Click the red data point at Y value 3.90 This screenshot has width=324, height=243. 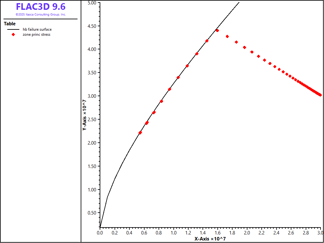197,54
